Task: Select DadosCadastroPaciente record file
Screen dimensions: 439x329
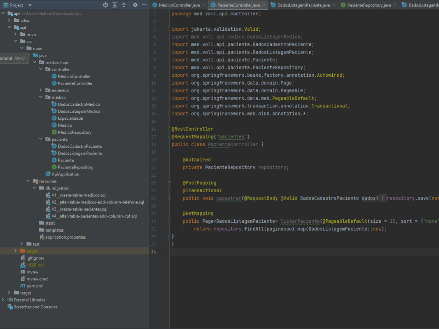Action: pyautogui.click(x=80, y=147)
